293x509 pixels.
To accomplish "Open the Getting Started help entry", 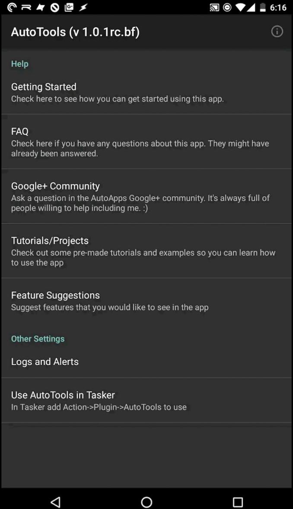I will click(x=146, y=92).
